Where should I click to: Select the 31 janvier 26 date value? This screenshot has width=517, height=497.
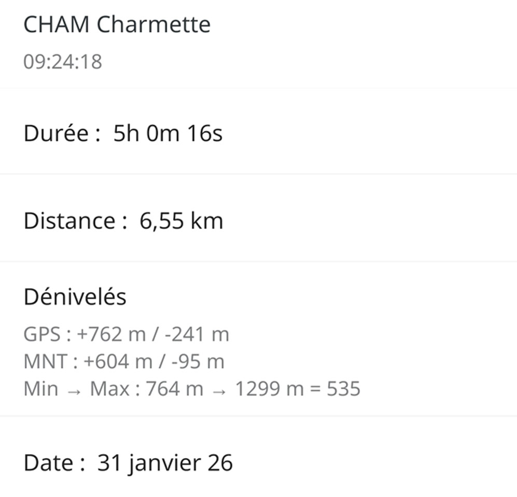pos(165,463)
